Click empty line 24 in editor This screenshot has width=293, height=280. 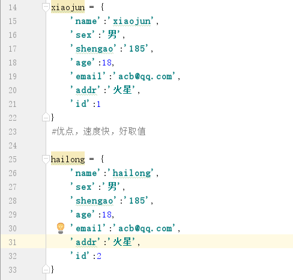pos(169,145)
